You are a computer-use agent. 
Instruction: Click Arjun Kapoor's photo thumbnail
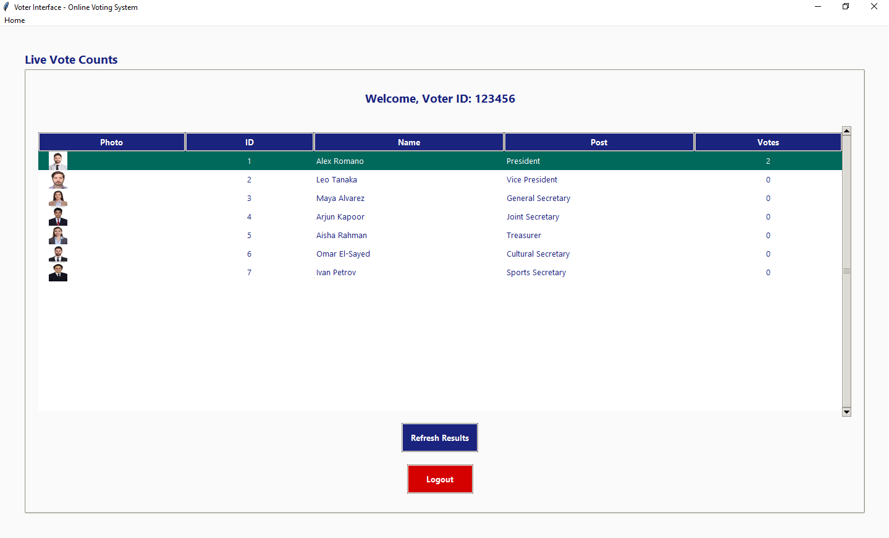(x=57, y=217)
